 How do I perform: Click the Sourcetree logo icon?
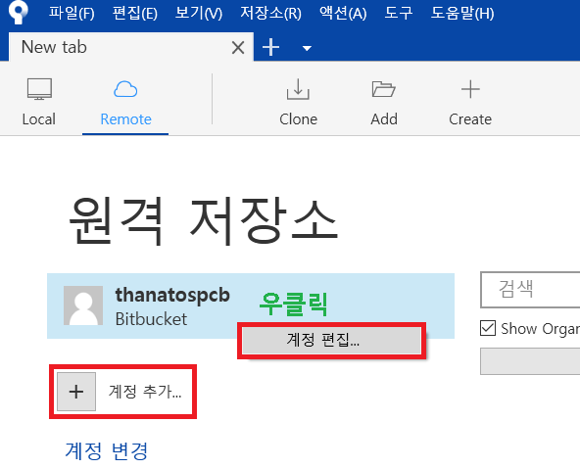[18, 12]
